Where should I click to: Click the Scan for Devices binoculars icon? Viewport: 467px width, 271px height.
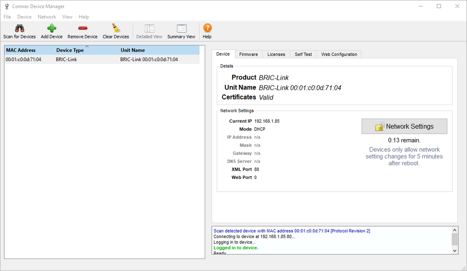pyautogui.click(x=19, y=28)
